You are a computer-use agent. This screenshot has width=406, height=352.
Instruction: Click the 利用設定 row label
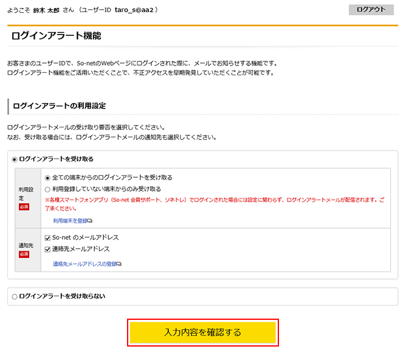(24, 194)
